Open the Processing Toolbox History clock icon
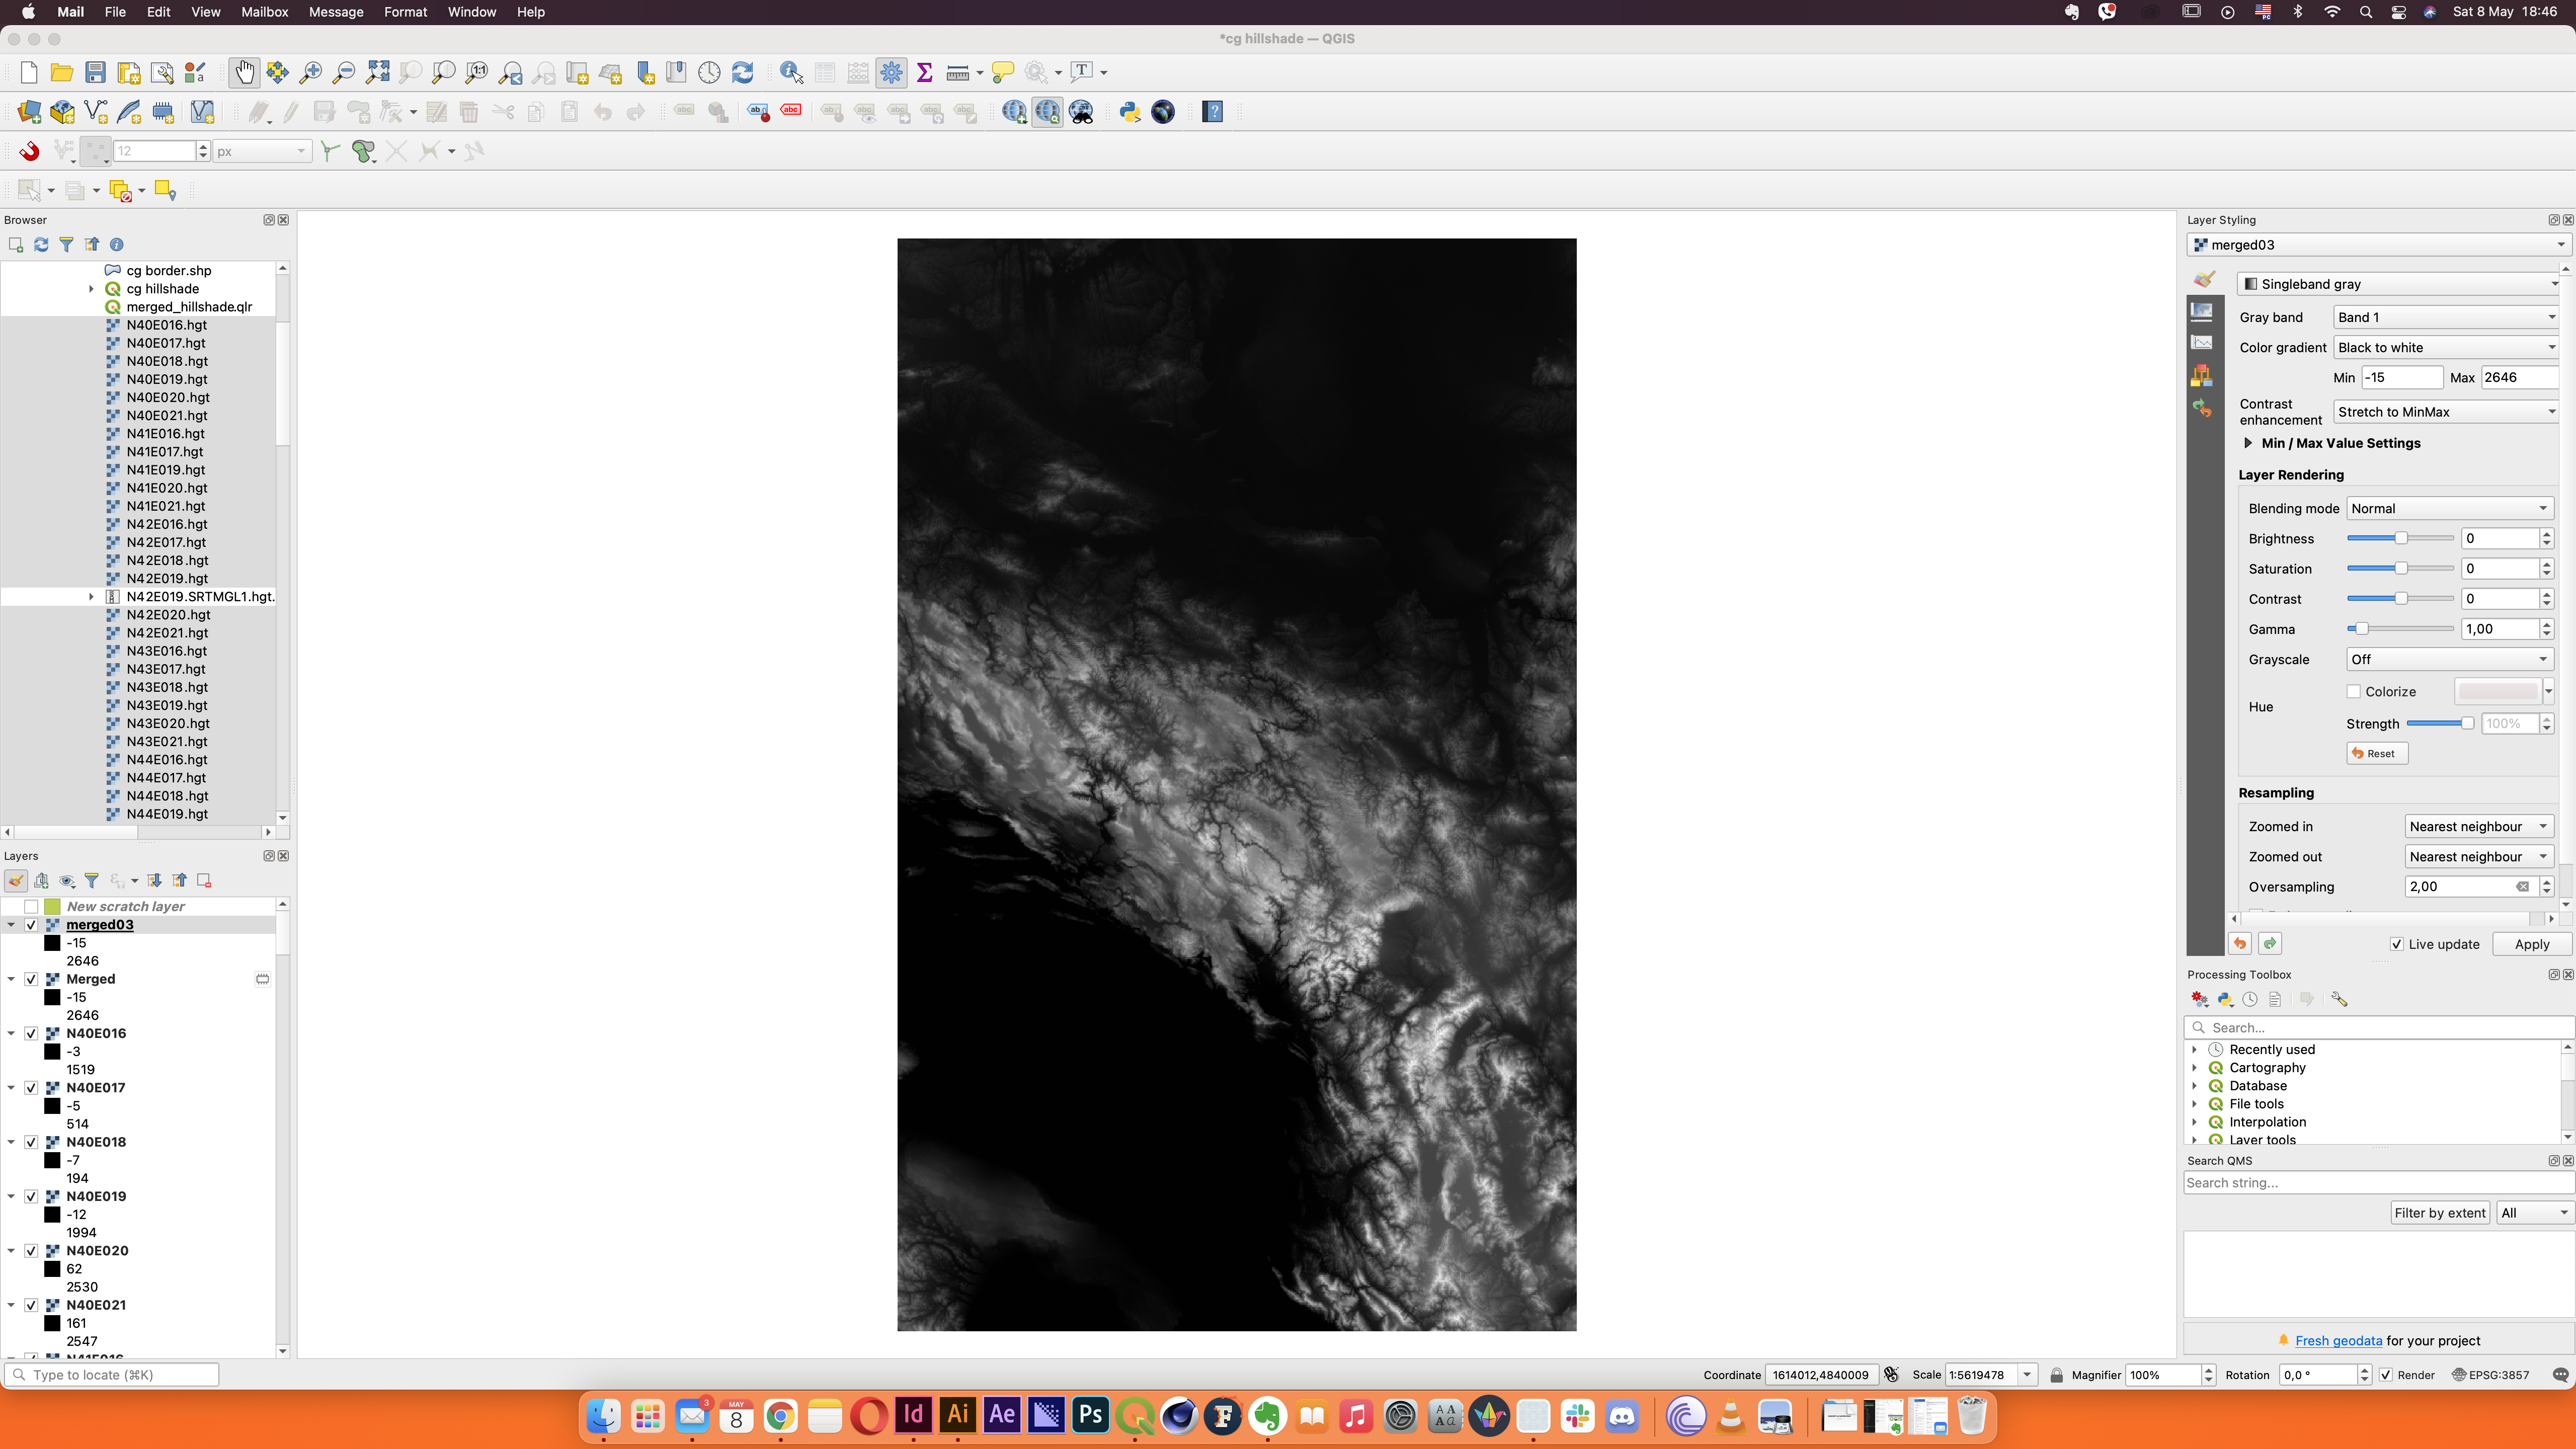Viewport: 2576px width, 1449px height. pos(2250,999)
